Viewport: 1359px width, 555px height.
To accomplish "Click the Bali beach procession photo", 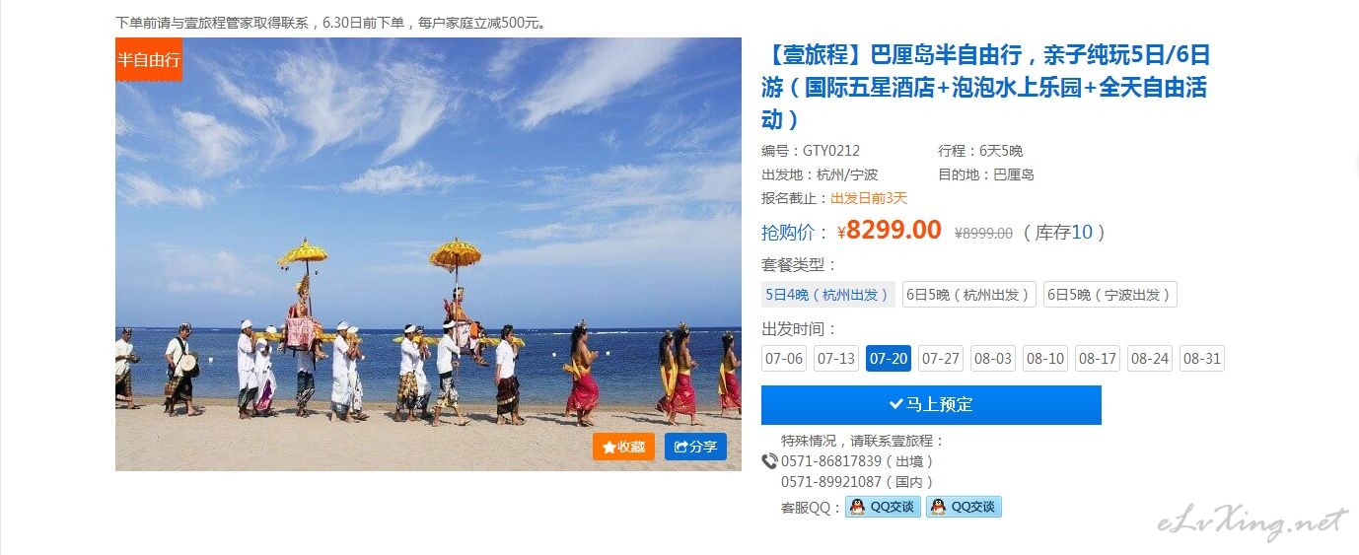I will coord(428,254).
